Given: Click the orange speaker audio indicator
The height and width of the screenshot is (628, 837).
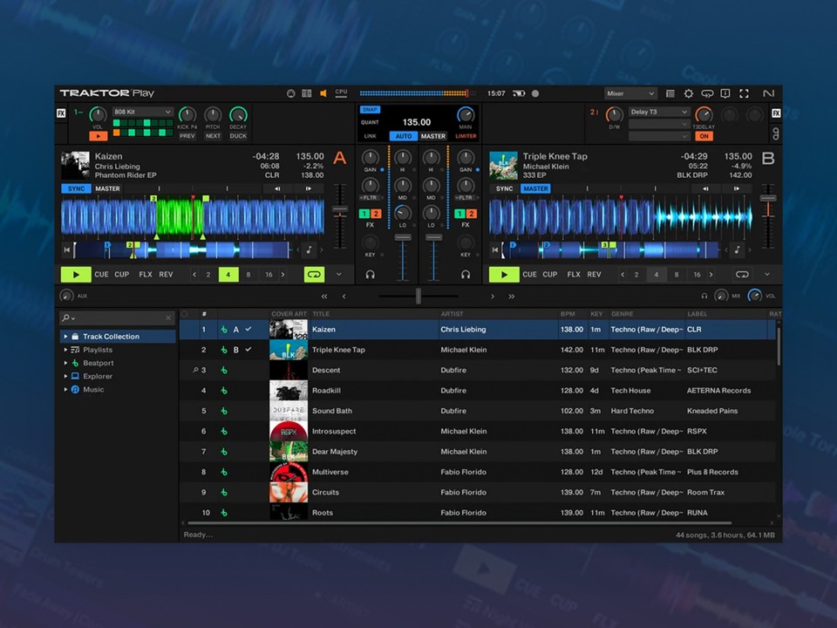Looking at the screenshot, I should tap(323, 93).
